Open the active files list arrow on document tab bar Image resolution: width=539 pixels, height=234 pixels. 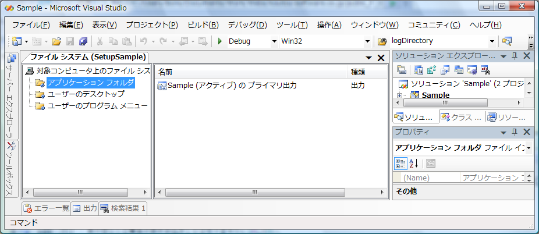pyautogui.click(x=368, y=58)
